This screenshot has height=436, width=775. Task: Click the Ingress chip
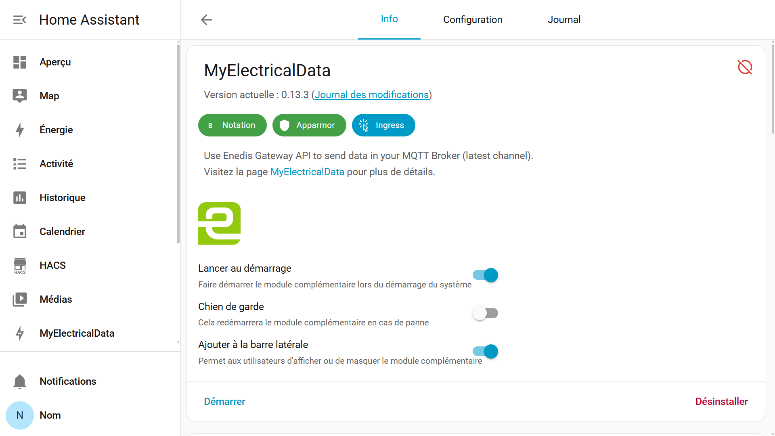coord(383,126)
